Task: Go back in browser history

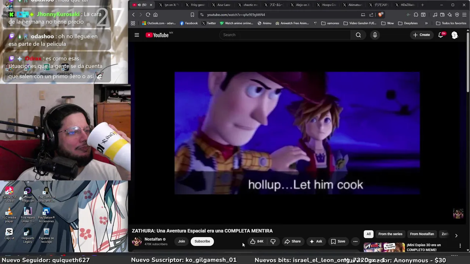Action: point(133,15)
